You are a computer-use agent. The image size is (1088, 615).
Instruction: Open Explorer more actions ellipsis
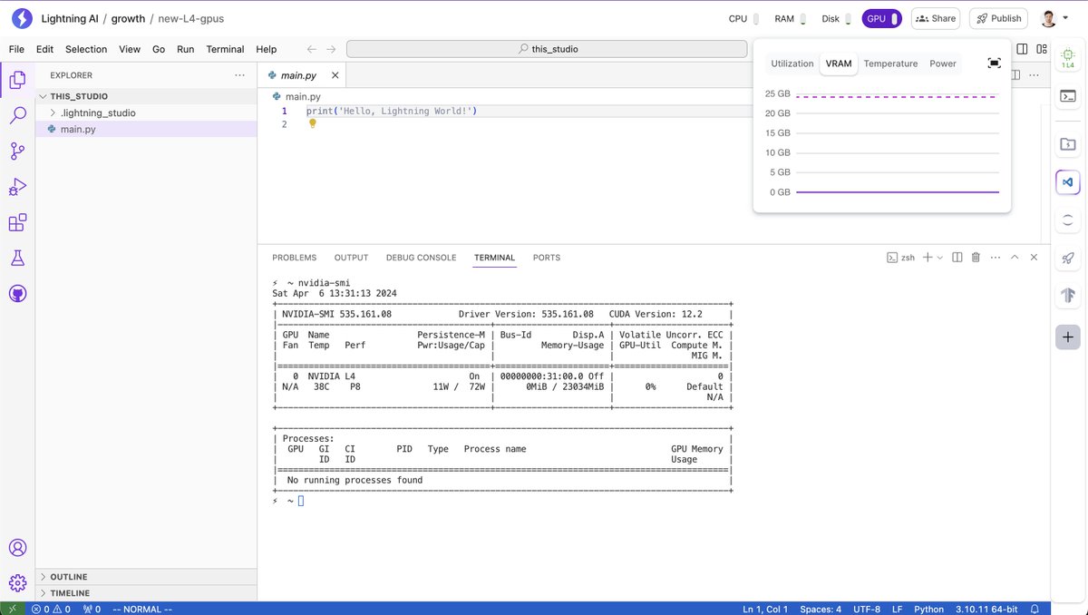pos(239,75)
